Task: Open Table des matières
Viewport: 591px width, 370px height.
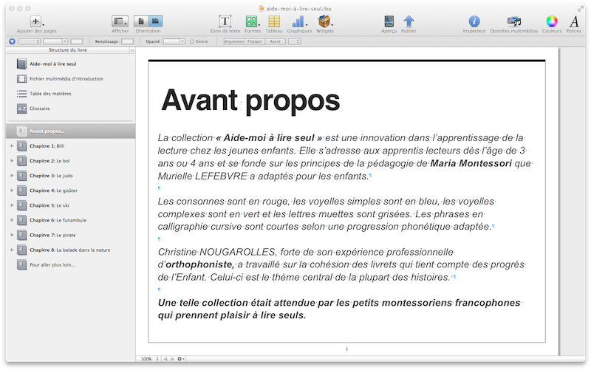Action: click(50, 94)
